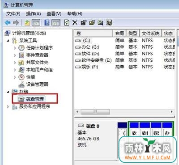Expand the 服务和应用程序 node arrow

pyautogui.click(x=8, y=106)
